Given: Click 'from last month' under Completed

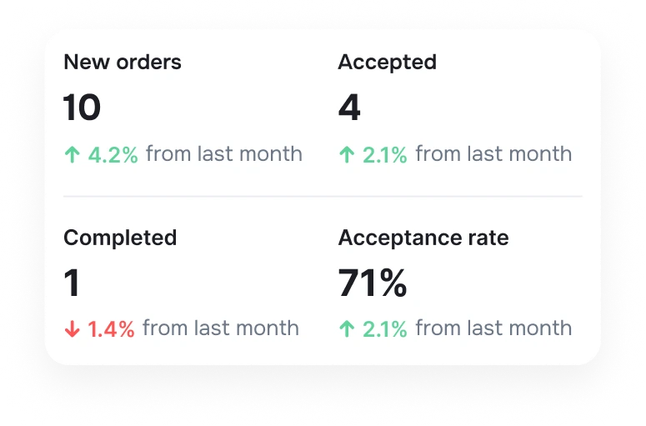Looking at the screenshot, I should [x=221, y=328].
